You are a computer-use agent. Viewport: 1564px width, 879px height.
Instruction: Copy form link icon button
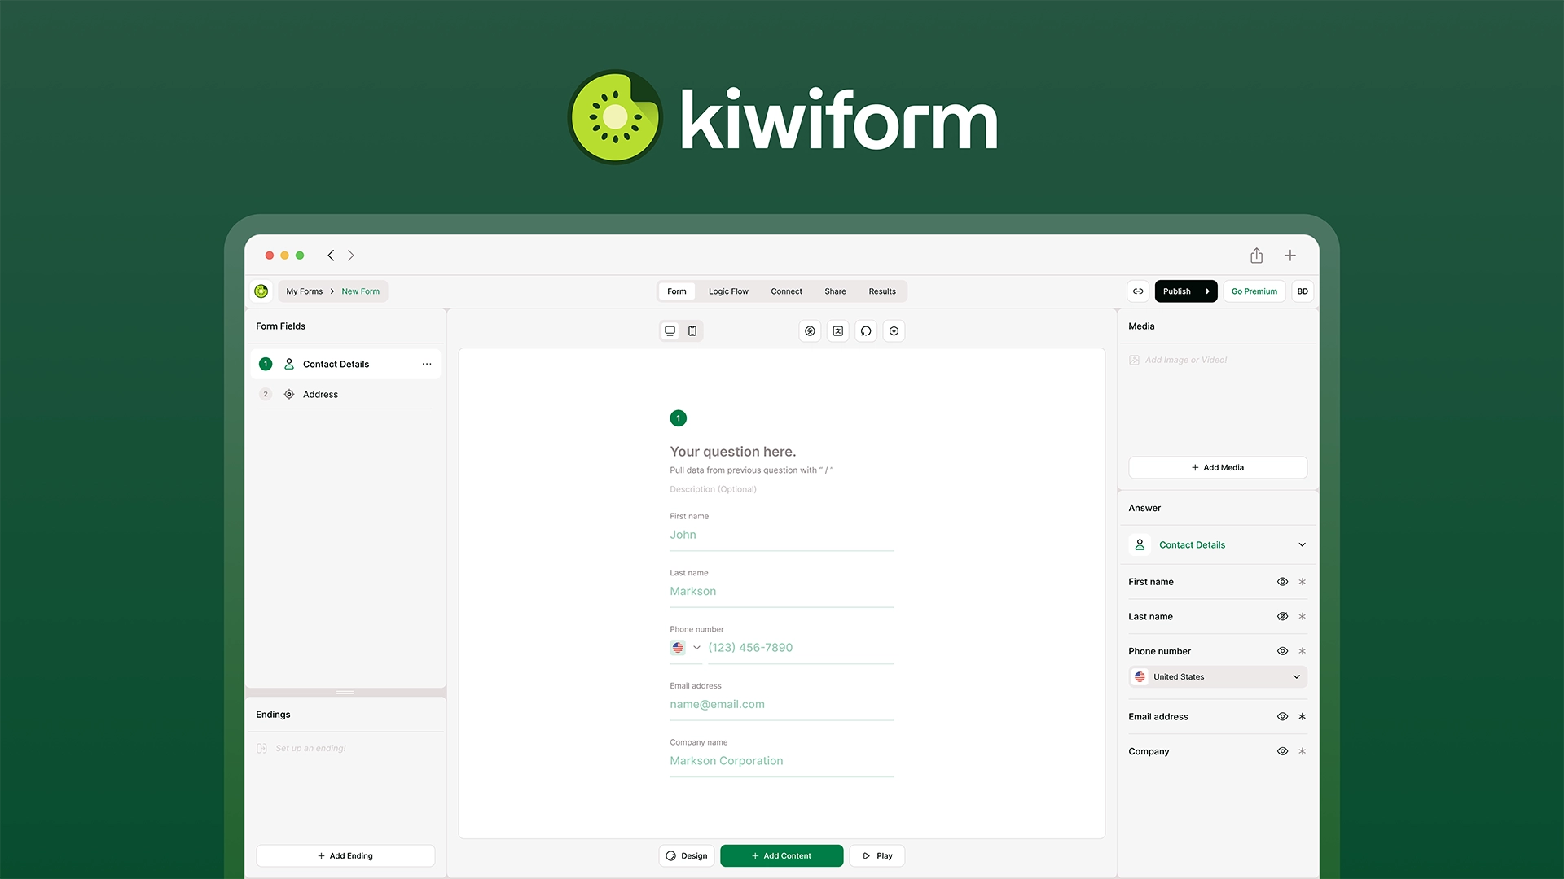(1138, 291)
